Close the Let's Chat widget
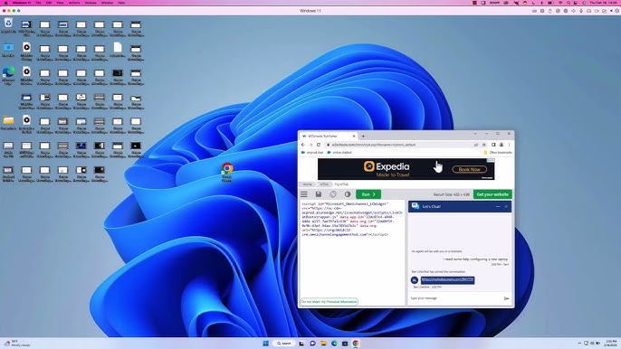Image resolution: width=621 pixels, height=349 pixels. (x=506, y=206)
